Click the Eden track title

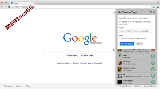(125, 55)
